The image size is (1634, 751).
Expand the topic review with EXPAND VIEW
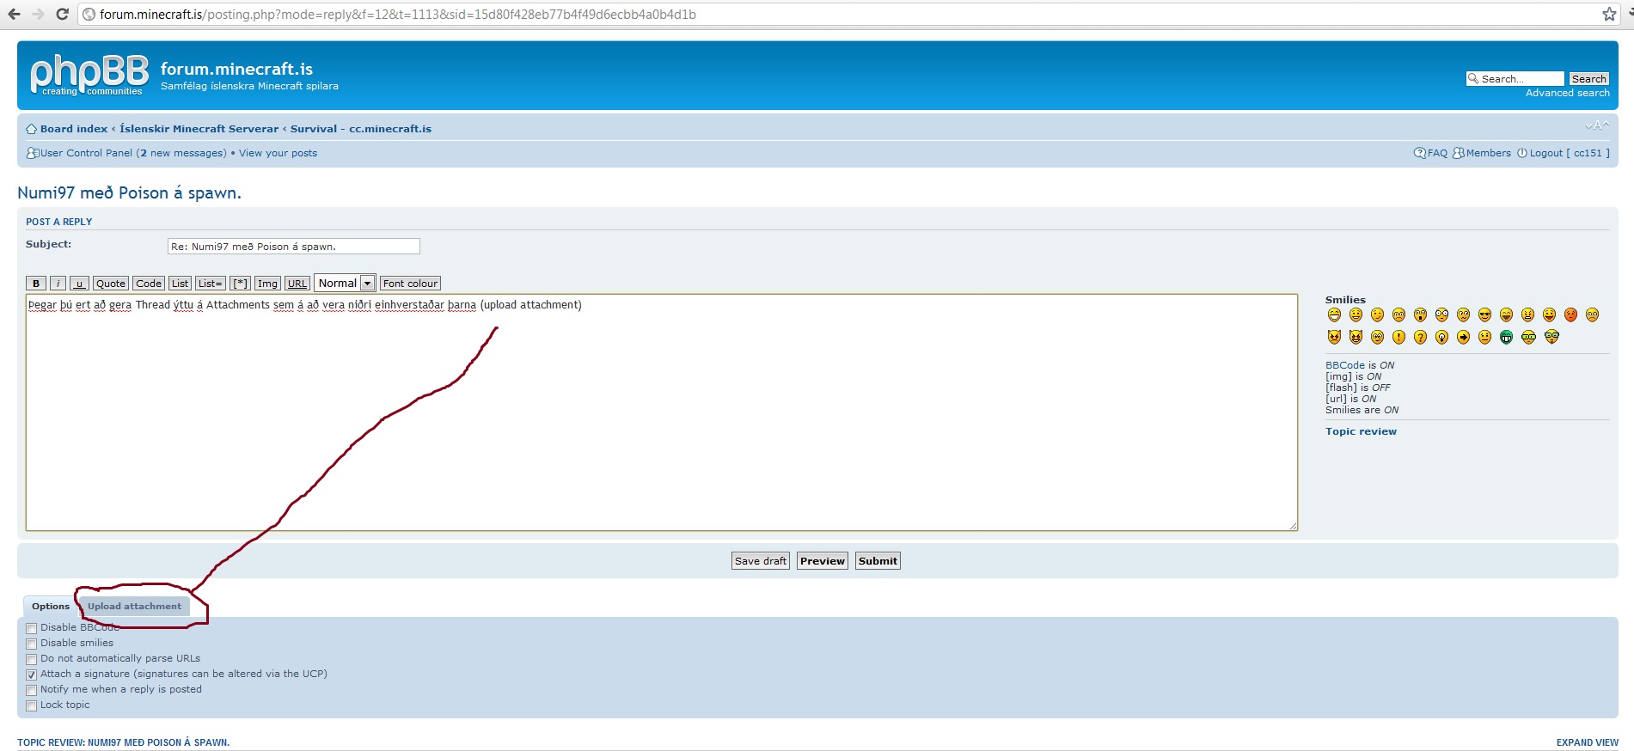click(1587, 742)
